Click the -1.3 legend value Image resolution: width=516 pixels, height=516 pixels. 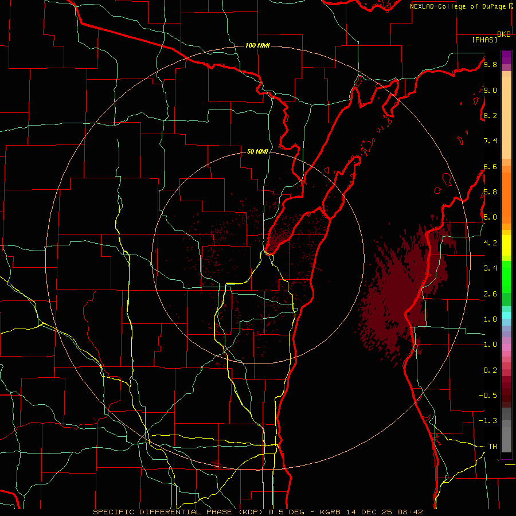tap(488, 421)
